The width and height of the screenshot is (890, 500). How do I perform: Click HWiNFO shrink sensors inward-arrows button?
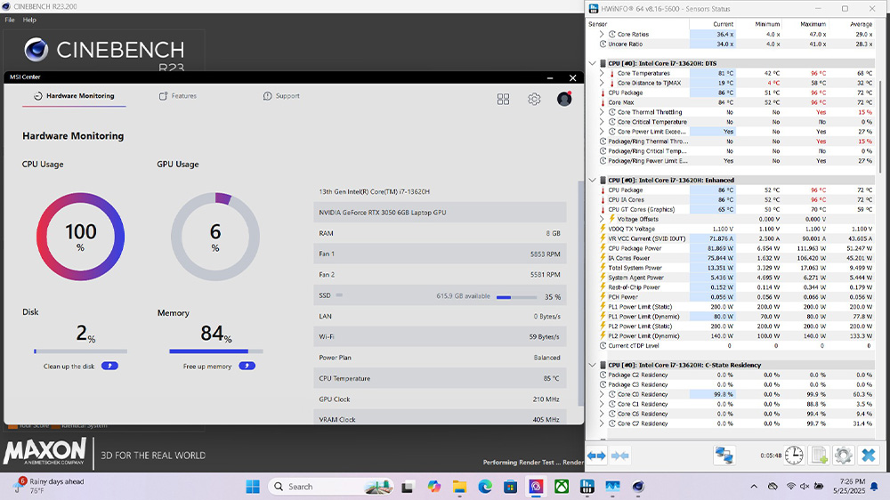click(x=619, y=456)
